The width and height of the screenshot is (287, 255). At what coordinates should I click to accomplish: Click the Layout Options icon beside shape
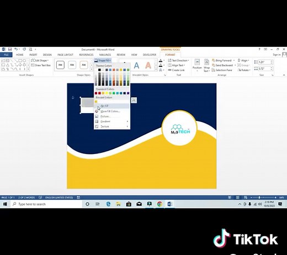click(x=134, y=100)
